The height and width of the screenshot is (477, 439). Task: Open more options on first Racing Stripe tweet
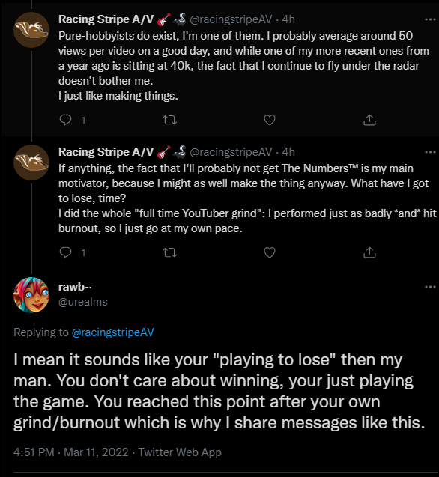click(430, 19)
